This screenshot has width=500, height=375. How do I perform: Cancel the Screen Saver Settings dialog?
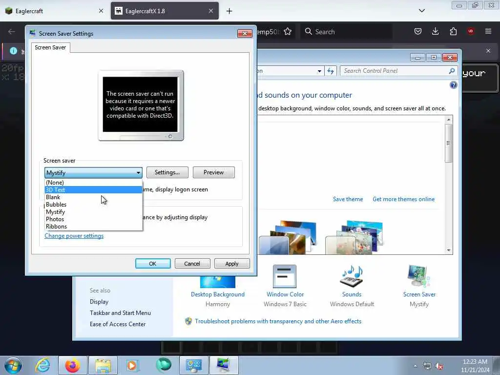(192, 263)
